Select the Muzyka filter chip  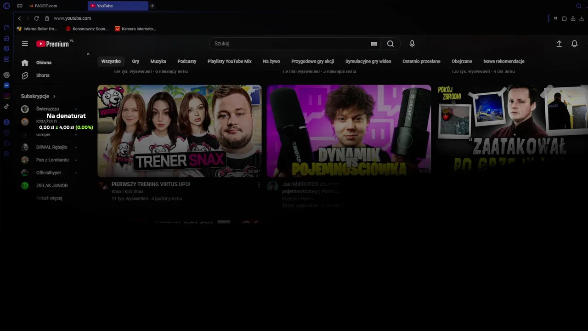point(158,61)
